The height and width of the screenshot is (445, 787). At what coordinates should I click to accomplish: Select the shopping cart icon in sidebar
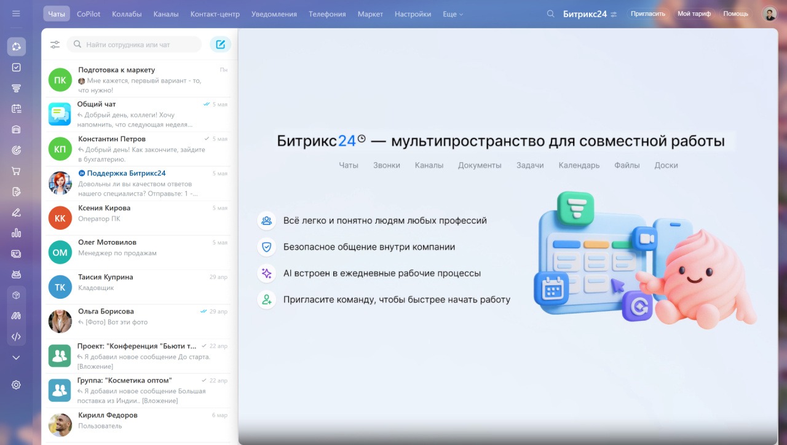pyautogui.click(x=16, y=170)
